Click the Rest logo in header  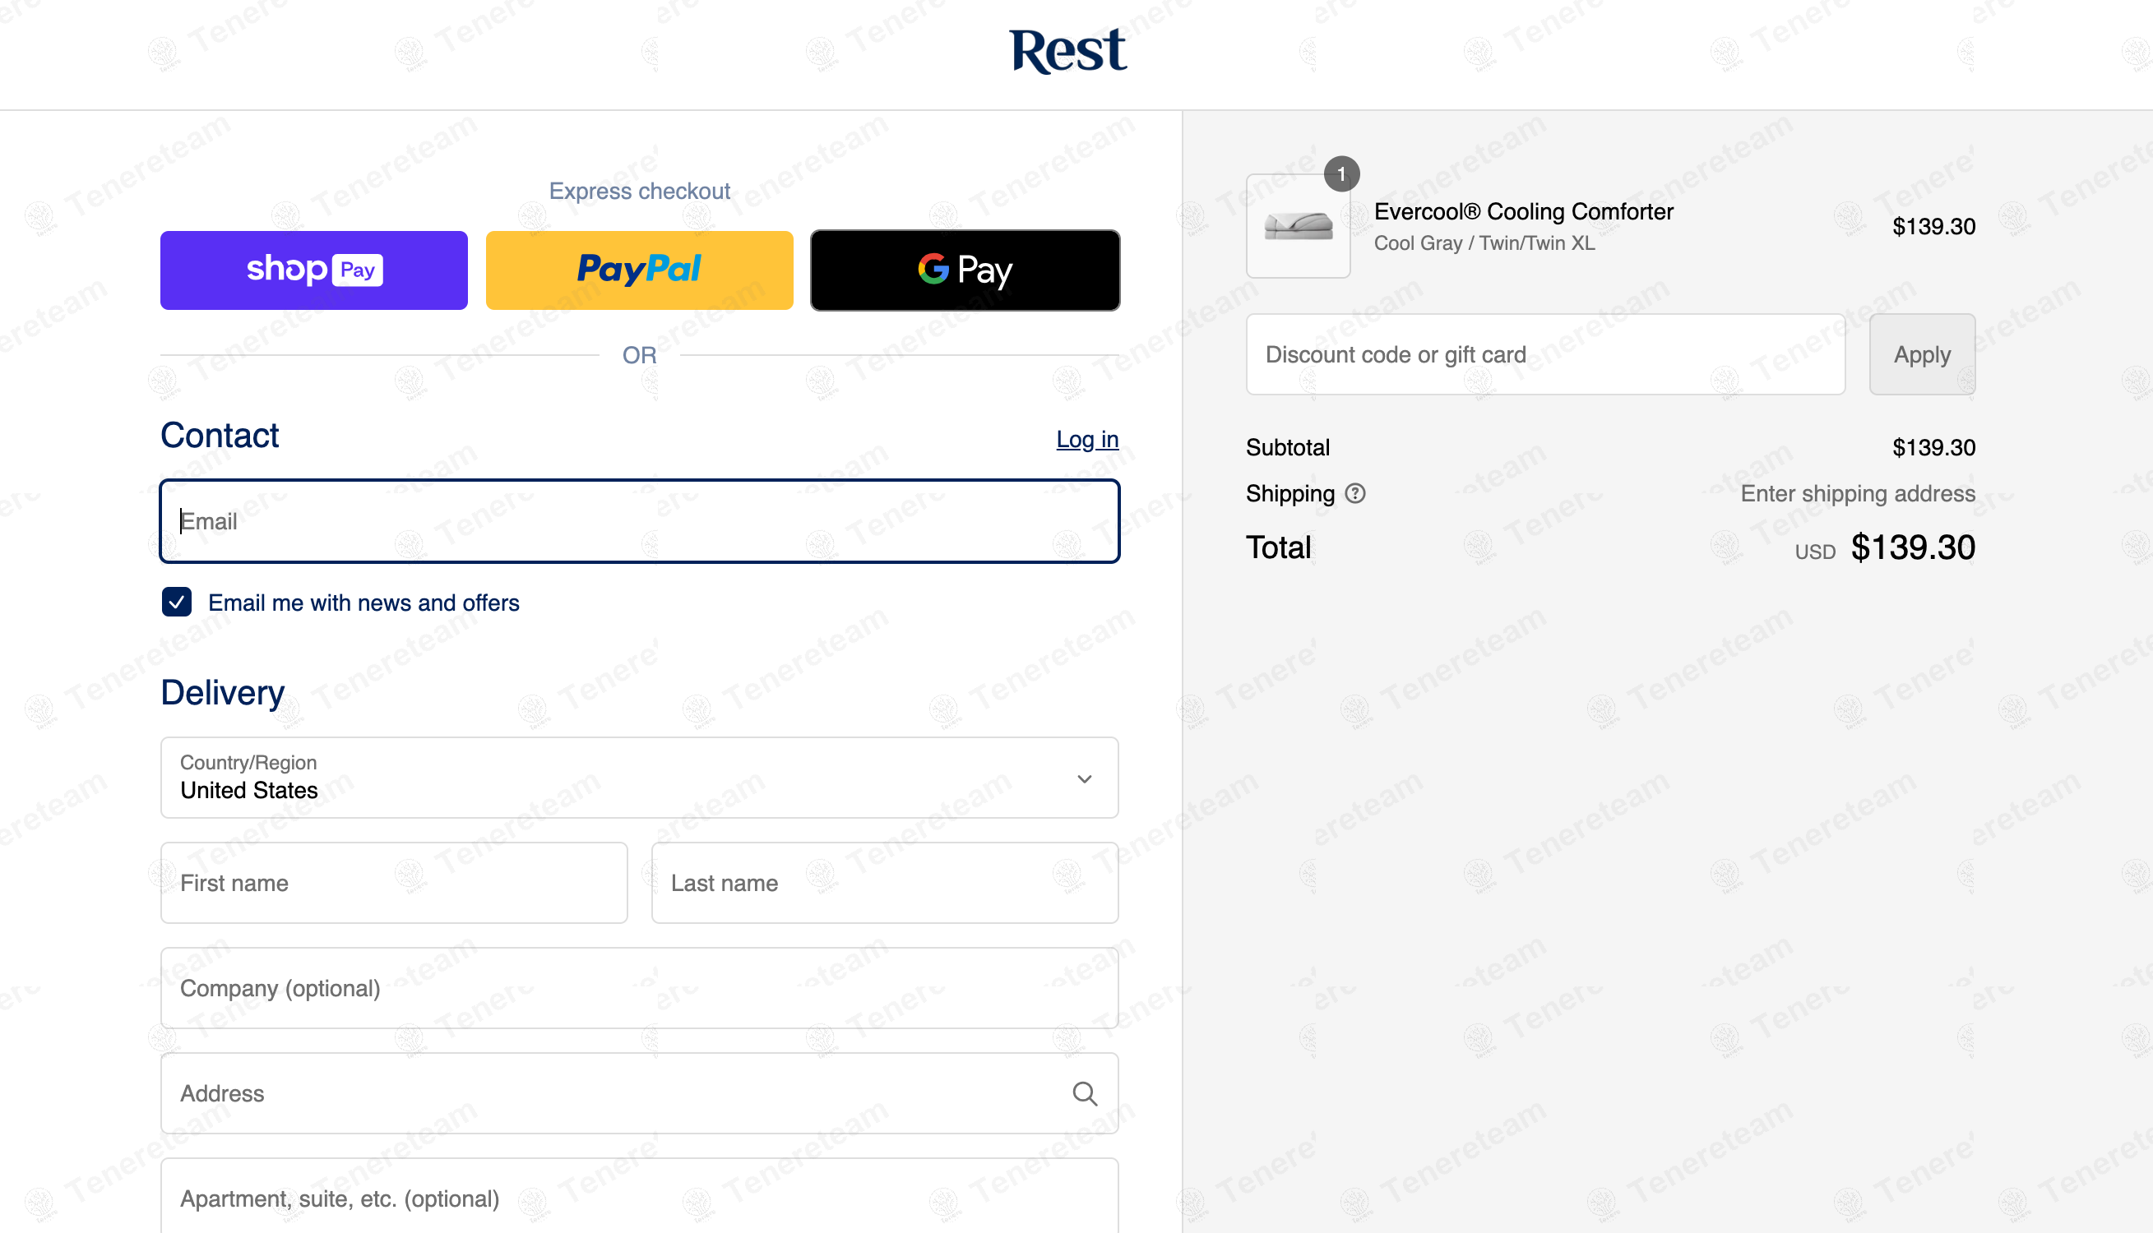tap(1067, 51)
